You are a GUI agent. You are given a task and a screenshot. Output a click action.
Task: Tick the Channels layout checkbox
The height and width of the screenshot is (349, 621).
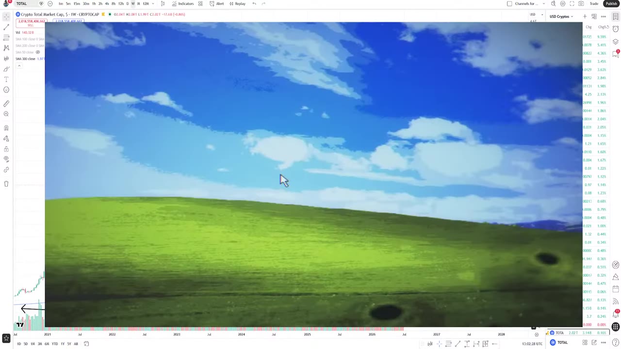click(x=509, y=4)
